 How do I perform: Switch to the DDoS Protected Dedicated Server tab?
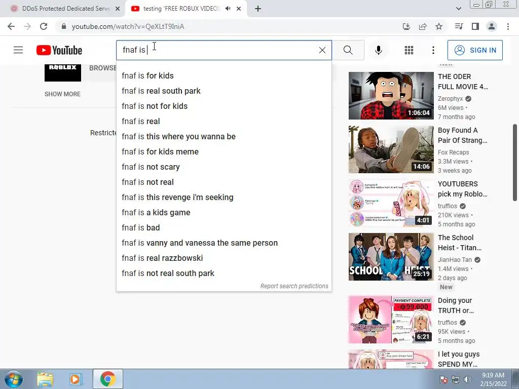click(x=63, y=9)
